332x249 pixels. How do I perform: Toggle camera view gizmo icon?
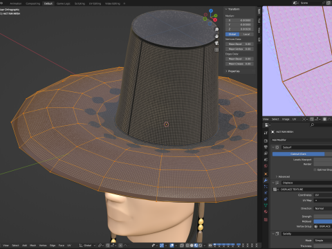coord(216,43)
